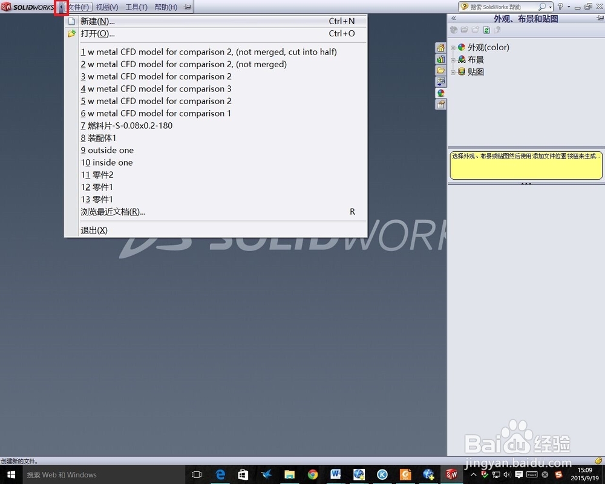
Task: Select 外观(color) tree item
Action: (x=488, y=47)
